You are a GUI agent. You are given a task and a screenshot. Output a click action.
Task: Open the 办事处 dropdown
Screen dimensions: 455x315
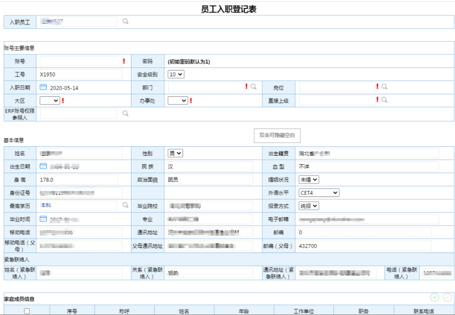[x=178, y=101]
